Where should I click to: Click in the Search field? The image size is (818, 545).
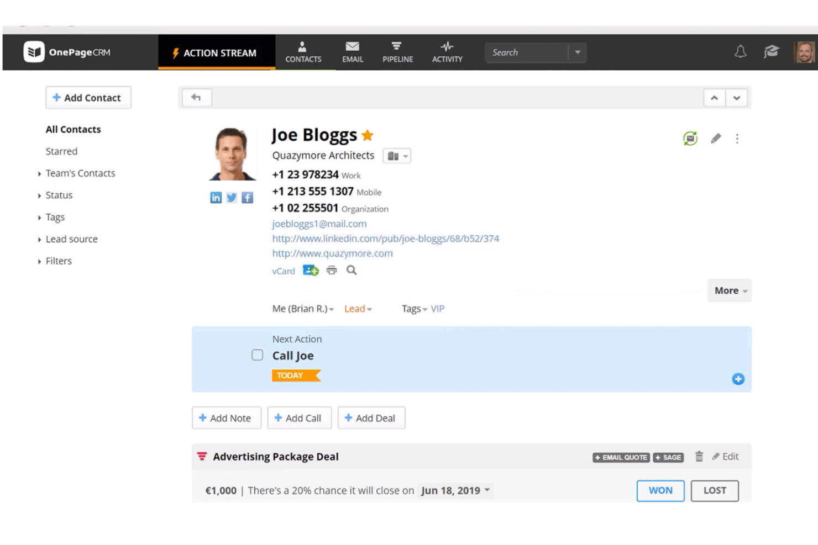click(525, 52)
